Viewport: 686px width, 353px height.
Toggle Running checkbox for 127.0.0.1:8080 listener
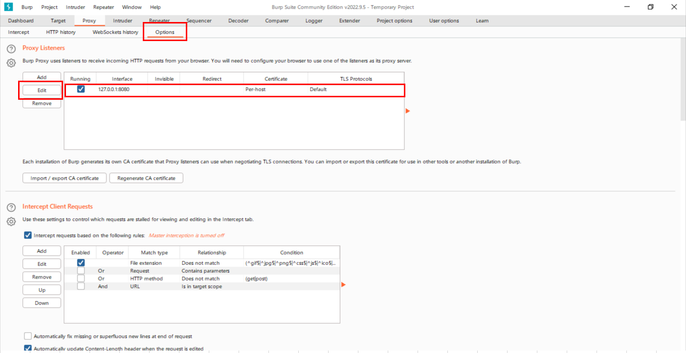(81, 89)
